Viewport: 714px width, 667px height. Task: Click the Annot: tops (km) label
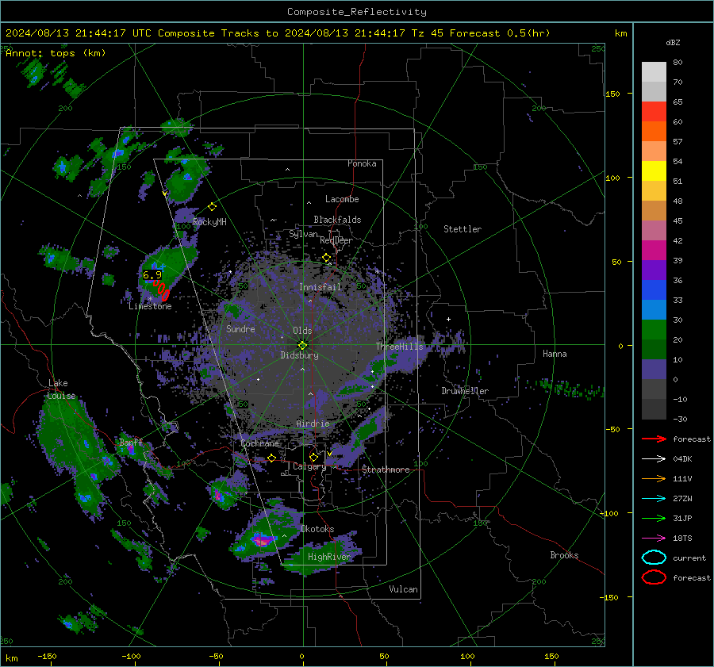point(56,53)
